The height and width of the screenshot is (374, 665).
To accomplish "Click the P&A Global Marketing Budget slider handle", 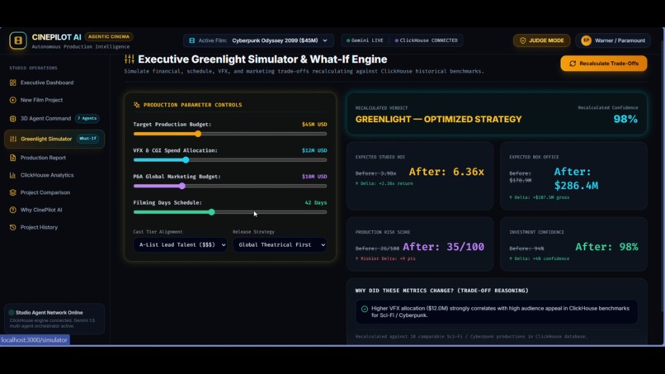I will coord(182,186).
